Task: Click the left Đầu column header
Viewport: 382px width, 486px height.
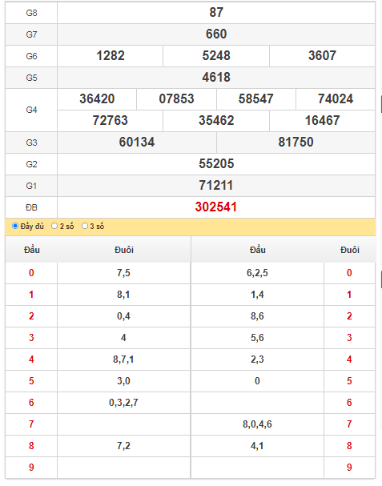Action: [x=31, y=250]
